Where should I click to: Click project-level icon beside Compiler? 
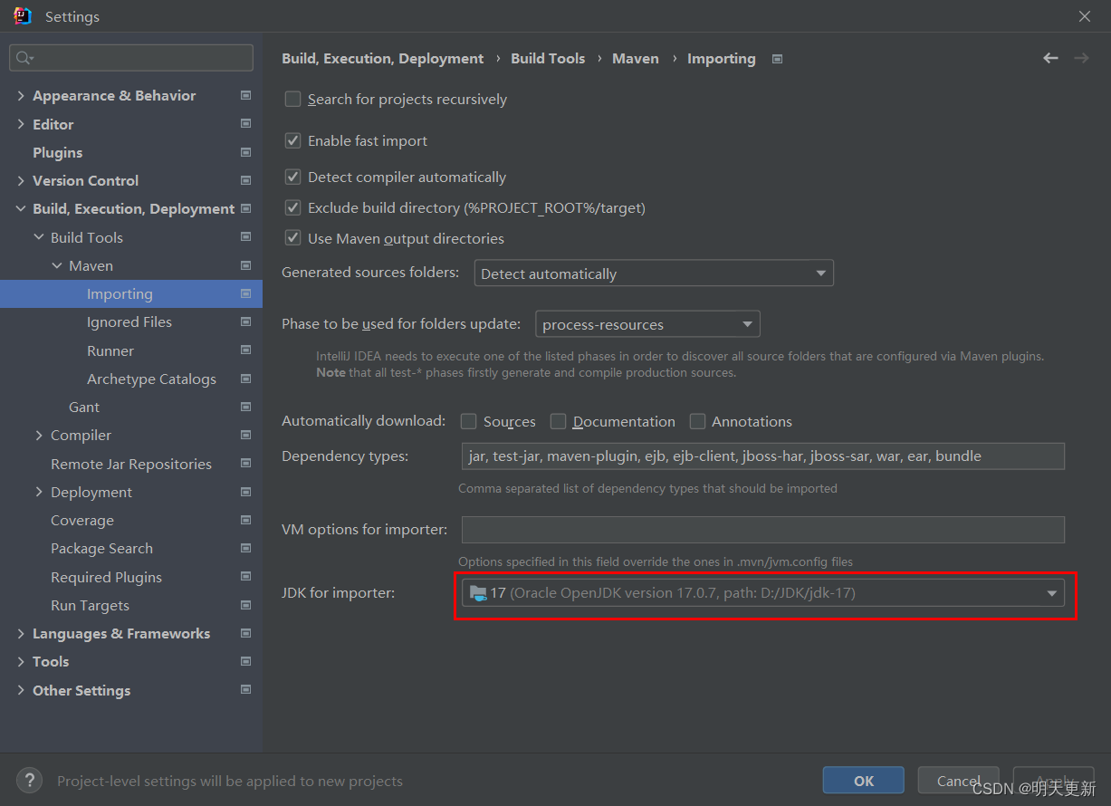pos(245,435)
